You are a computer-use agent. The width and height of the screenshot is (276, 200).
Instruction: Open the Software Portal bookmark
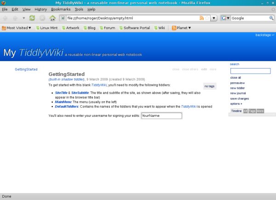(x=134, y=28)
